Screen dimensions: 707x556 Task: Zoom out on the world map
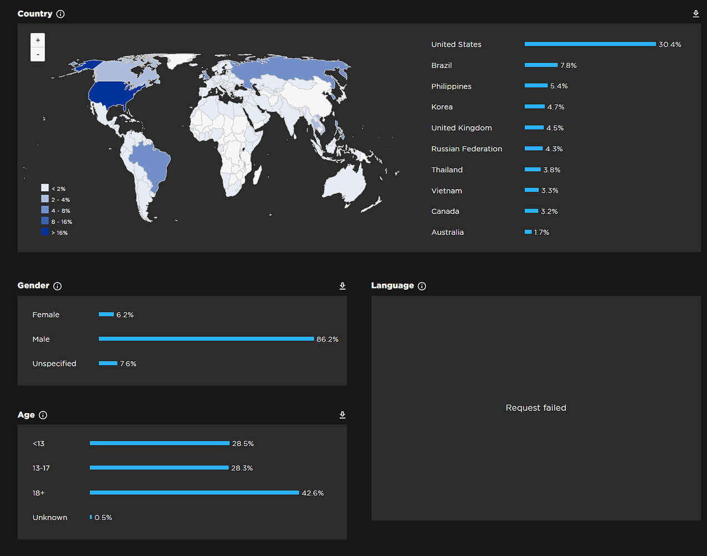37,54
